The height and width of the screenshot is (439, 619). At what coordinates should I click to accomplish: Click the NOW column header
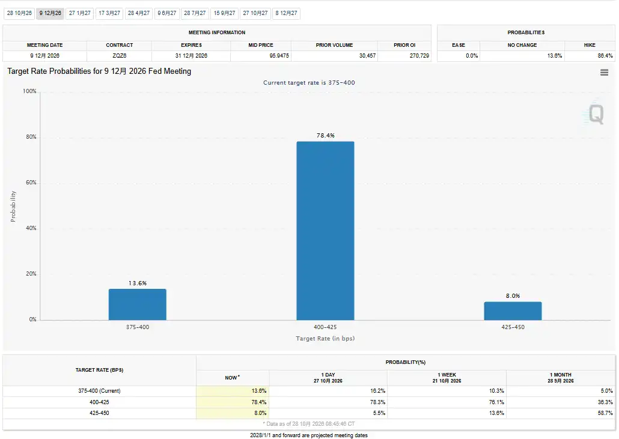233,378
